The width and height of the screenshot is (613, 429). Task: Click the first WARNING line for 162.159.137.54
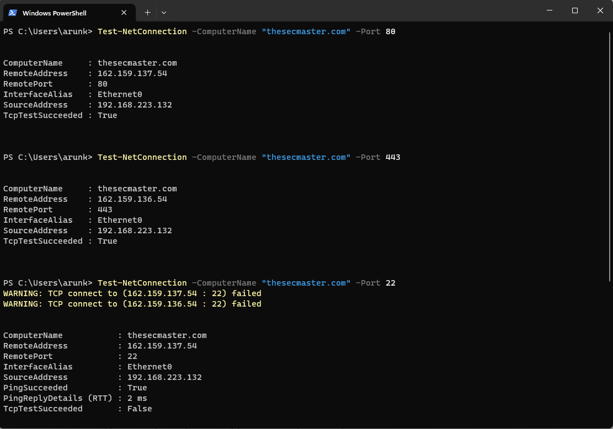[x=132, y=293]
